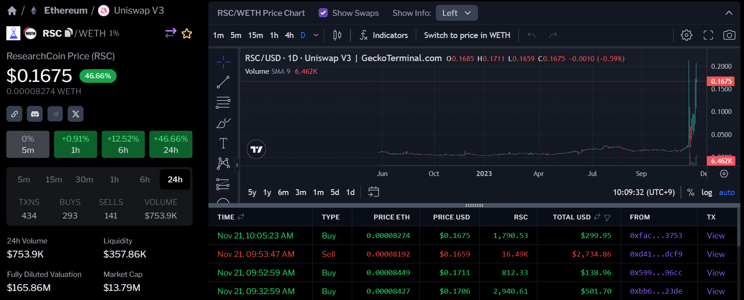Viewport: 744px width, 300px height.
Task: Toggle auto scale mode
Action: pos(727,192)
